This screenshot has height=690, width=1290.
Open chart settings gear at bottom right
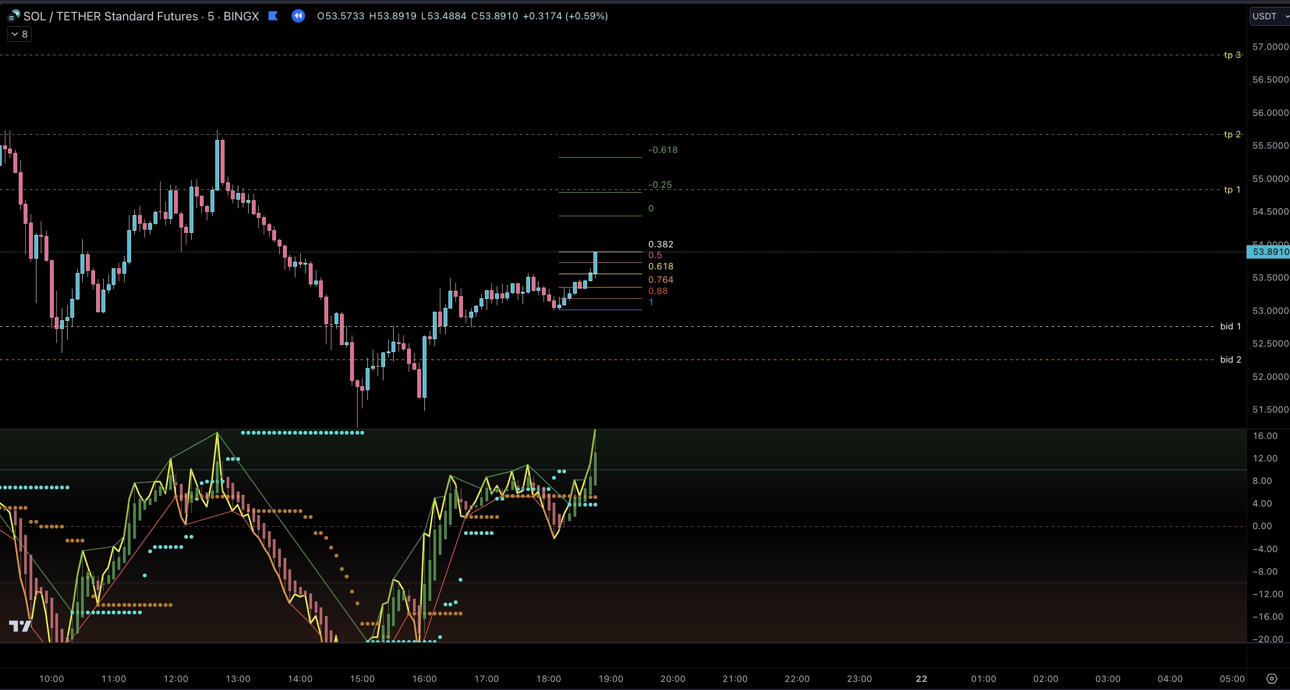pos(1271,678)
